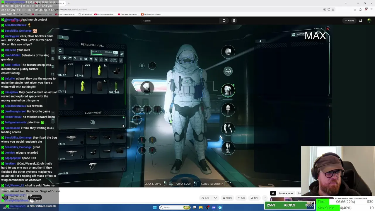The image size is (375, 211).
Task: Click the Share button below video
Action: click(227, 198)
